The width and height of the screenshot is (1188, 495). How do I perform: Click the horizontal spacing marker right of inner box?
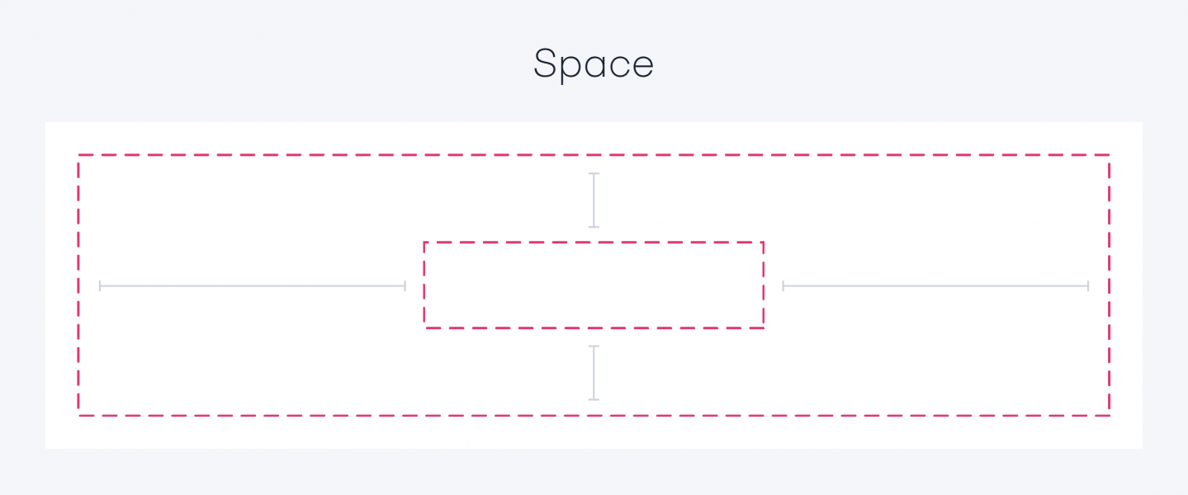click(x=935, y=286)
